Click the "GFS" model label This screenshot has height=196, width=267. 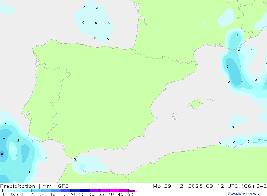tap(63, 186)
